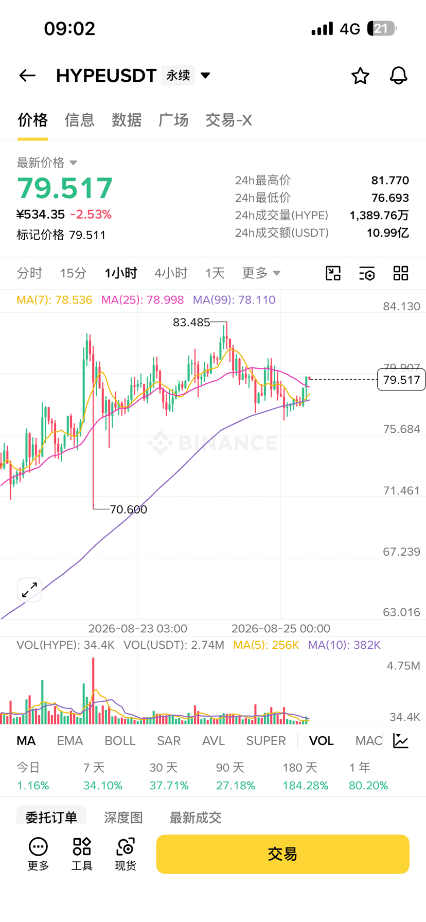426x922 pixels.
Task: Tap the 更多 icon in bottom bar
Action: [x=38, y=854]
